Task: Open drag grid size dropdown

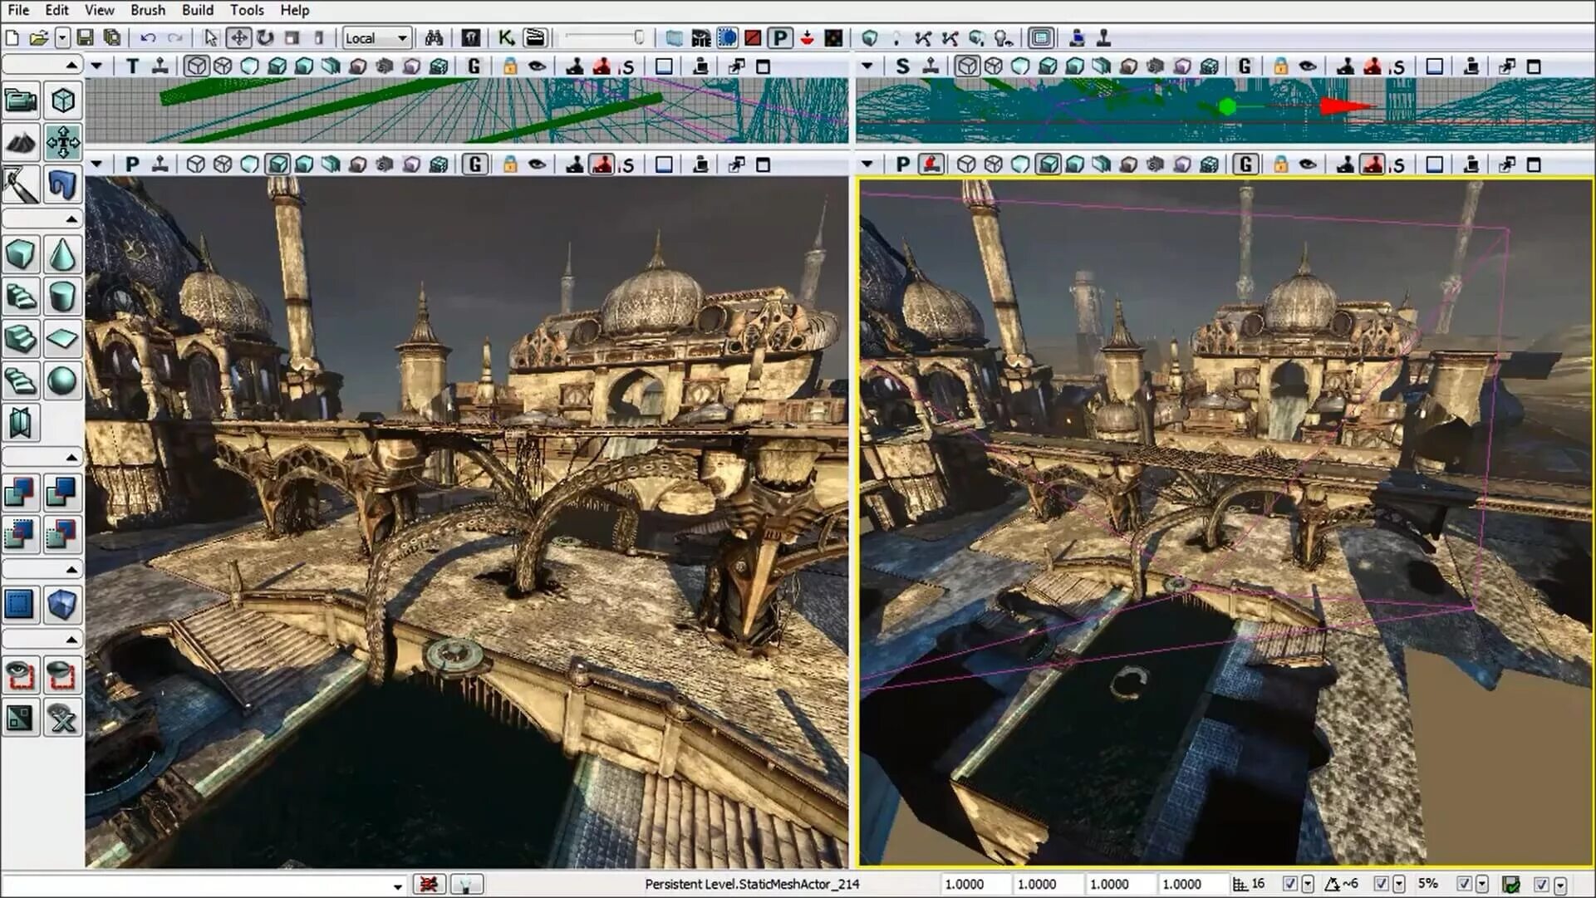Action: [x=1308, y=885]
